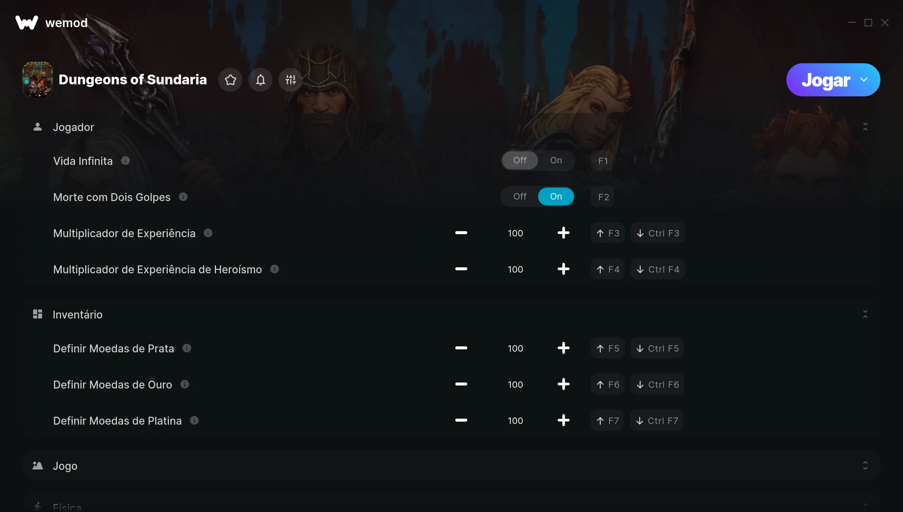Expand the Jogo section

coord(865,466)
